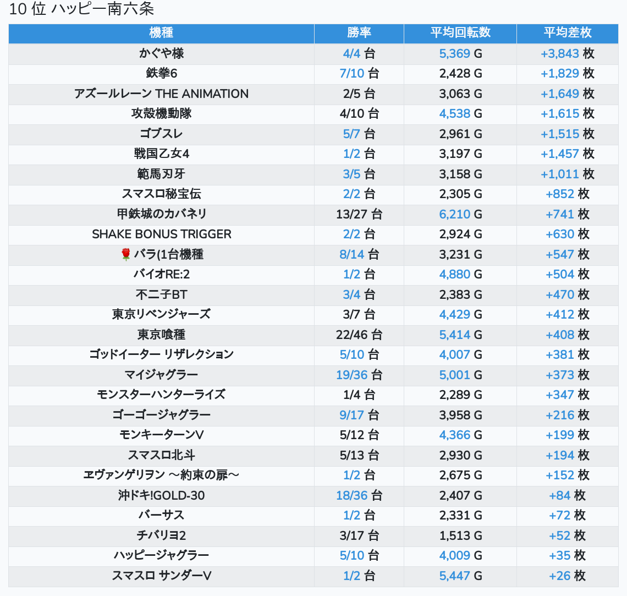This screenshot has height=596, width=627.
Task: Select the 22/46 台 win rate cell
Action: coord(359,335)
